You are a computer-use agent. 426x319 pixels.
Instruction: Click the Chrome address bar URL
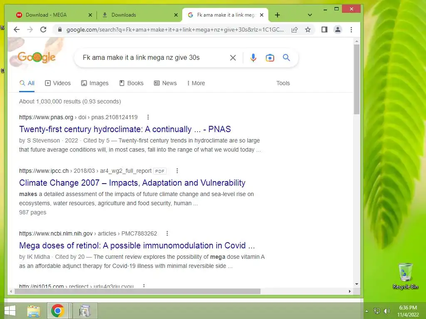click(175, 29)
